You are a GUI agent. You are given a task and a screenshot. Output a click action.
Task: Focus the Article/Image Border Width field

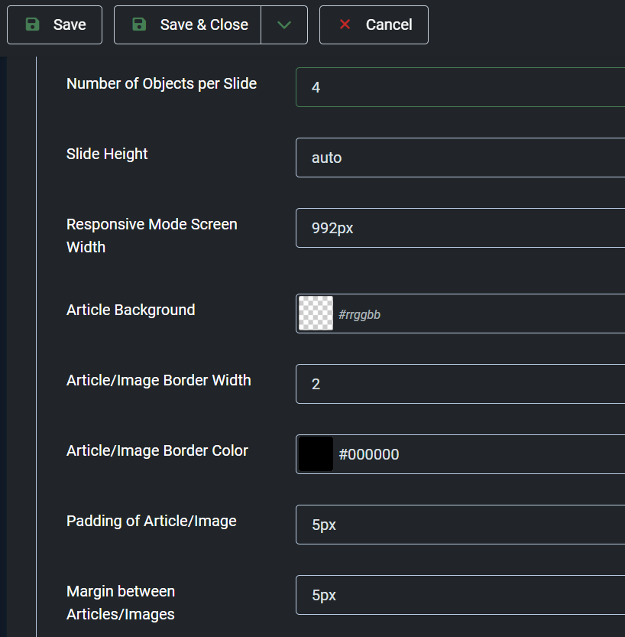(x=460, y=384)
